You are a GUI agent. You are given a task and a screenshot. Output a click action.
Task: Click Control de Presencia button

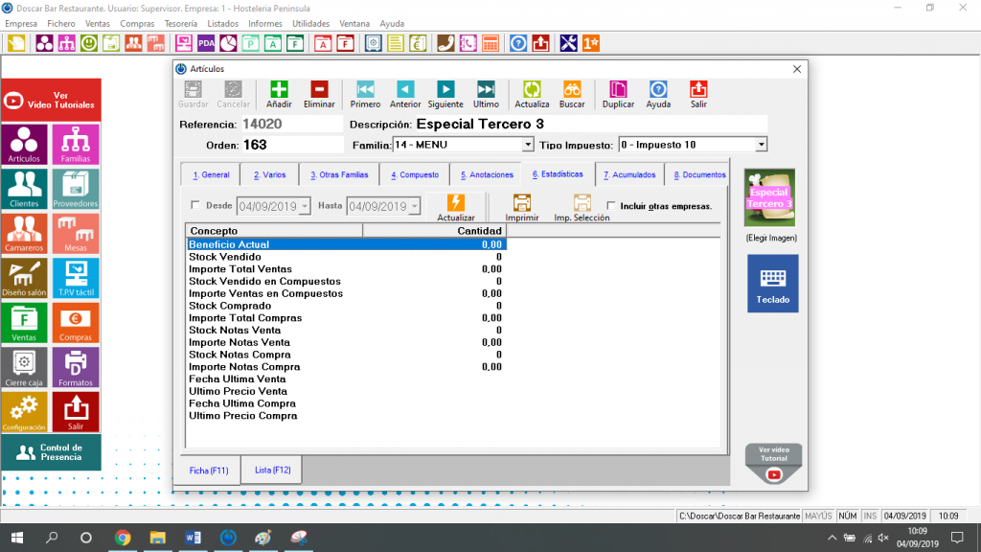(52, 452)
